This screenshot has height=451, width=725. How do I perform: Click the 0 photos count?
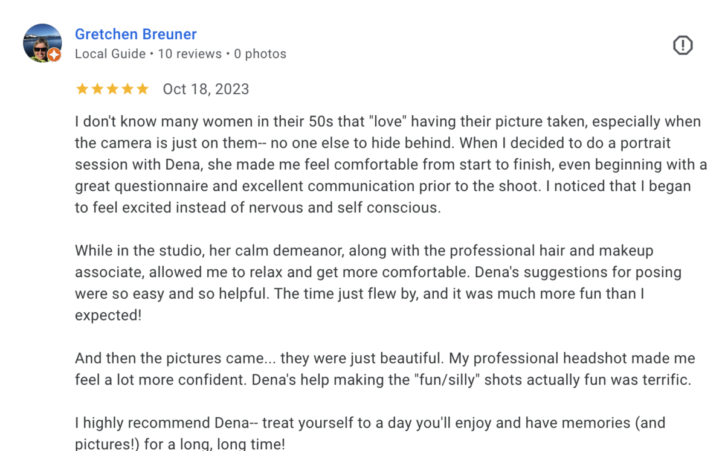260,54
